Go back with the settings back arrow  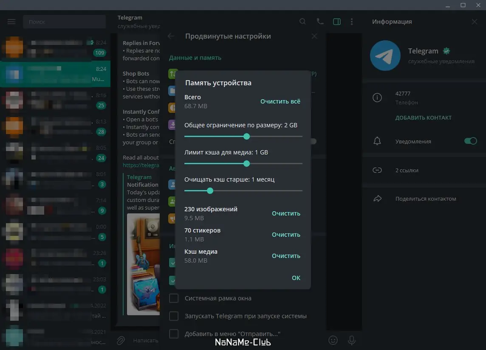coord(171,36)
